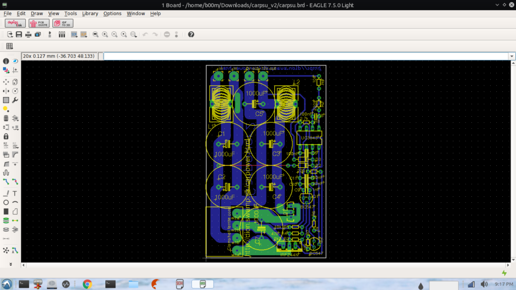The height and width of the screenshot is (290, 516).
Task: Select the Rotate tool
Action: pos(15,91)
